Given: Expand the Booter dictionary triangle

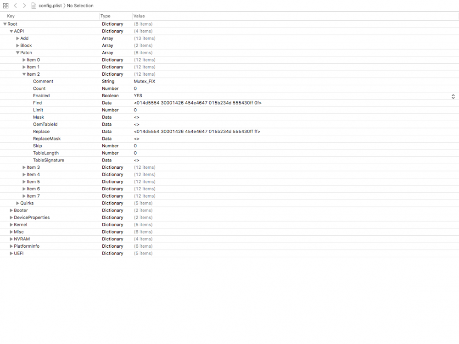Looking at the screenshot, I should click(x=11, y=211).
